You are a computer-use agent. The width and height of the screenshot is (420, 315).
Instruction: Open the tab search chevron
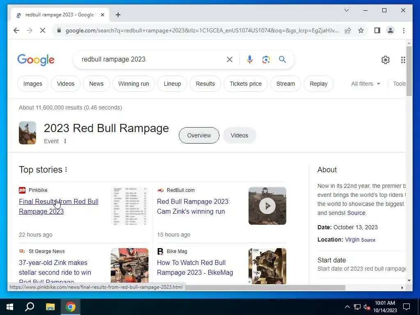(x=346, y=10)
